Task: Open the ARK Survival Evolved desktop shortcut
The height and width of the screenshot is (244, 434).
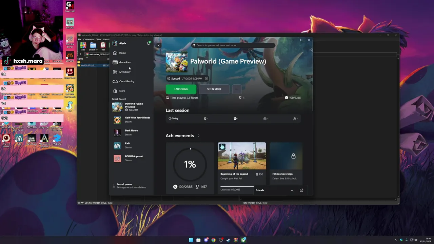Action: coord(44,140)
